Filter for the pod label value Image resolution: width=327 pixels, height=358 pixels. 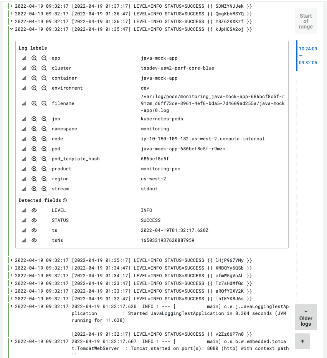(33, 148)
